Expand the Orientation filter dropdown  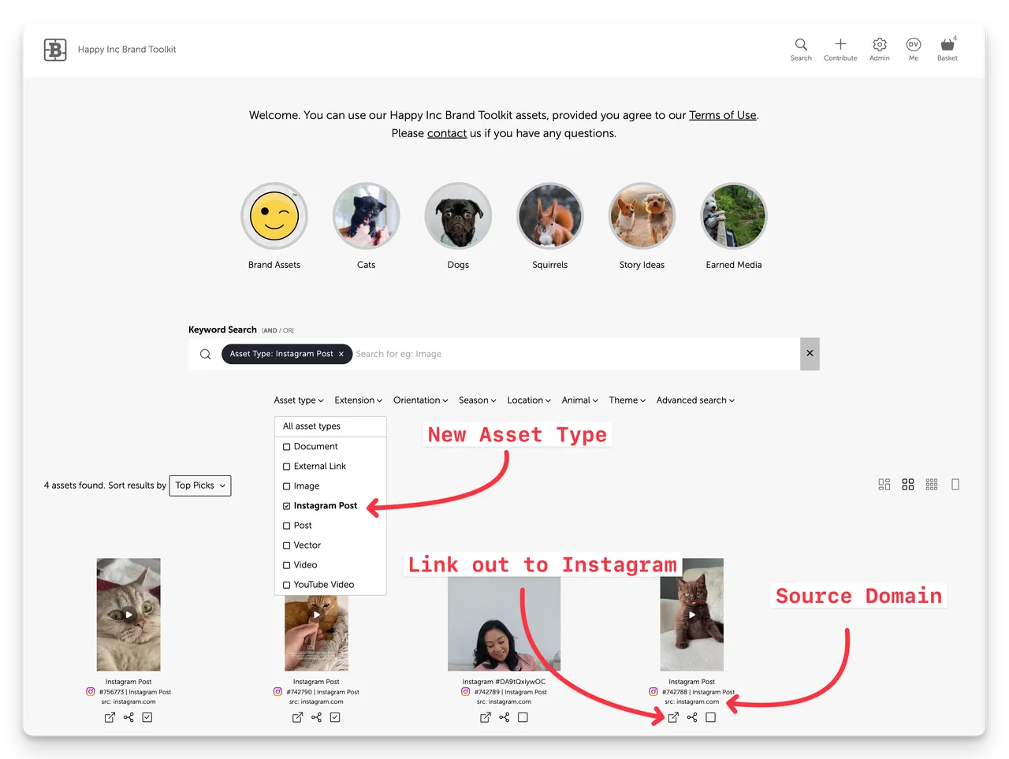click(x=420, y=400)
